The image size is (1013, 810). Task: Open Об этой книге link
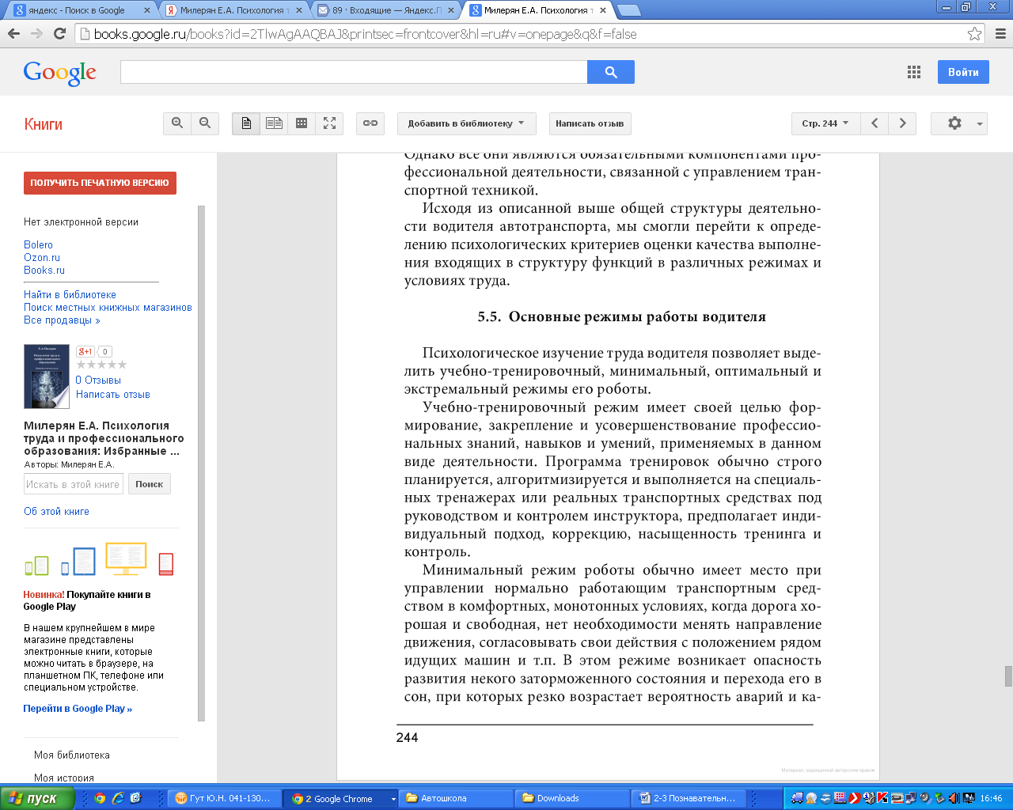(x=56, y=511)
